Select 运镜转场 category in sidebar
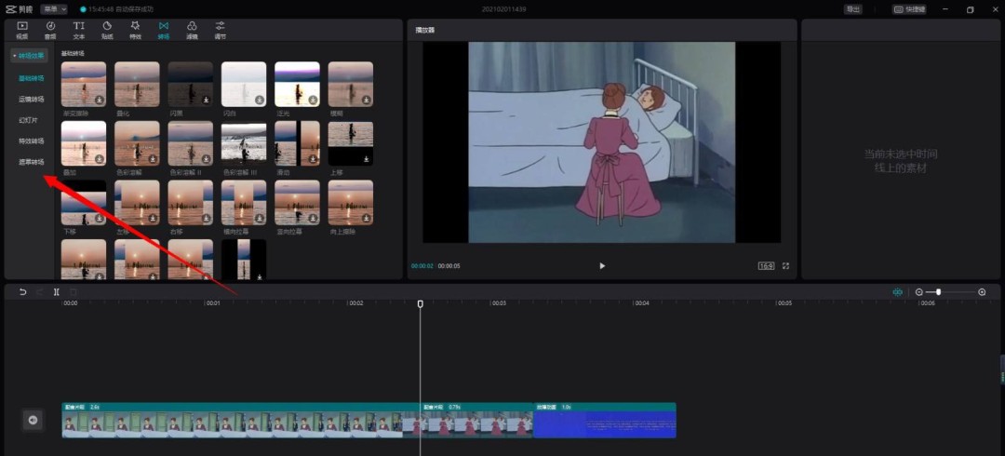Viewport: 1005px width, 456px height. tap(32, 98)
